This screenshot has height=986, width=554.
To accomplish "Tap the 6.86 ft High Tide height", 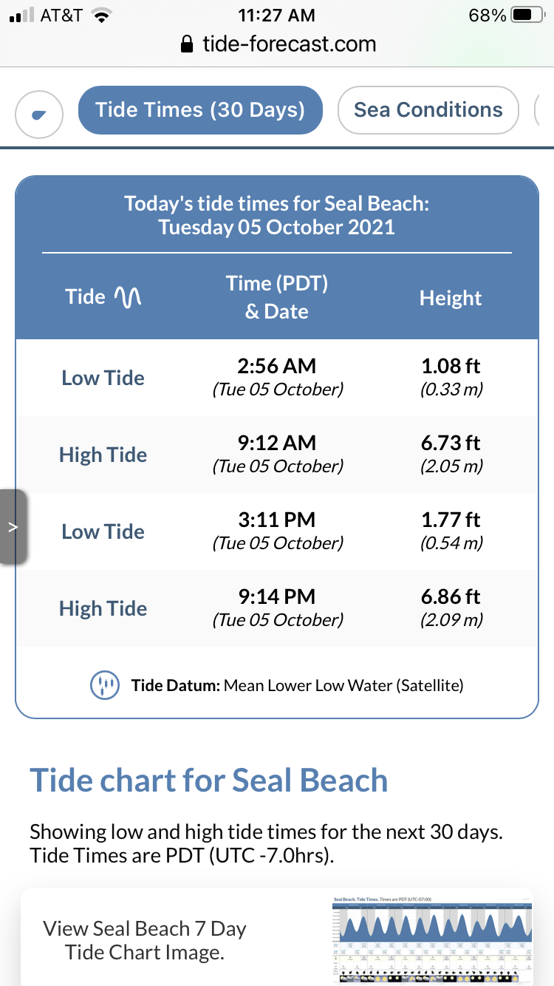I will [x=451, y=596].
